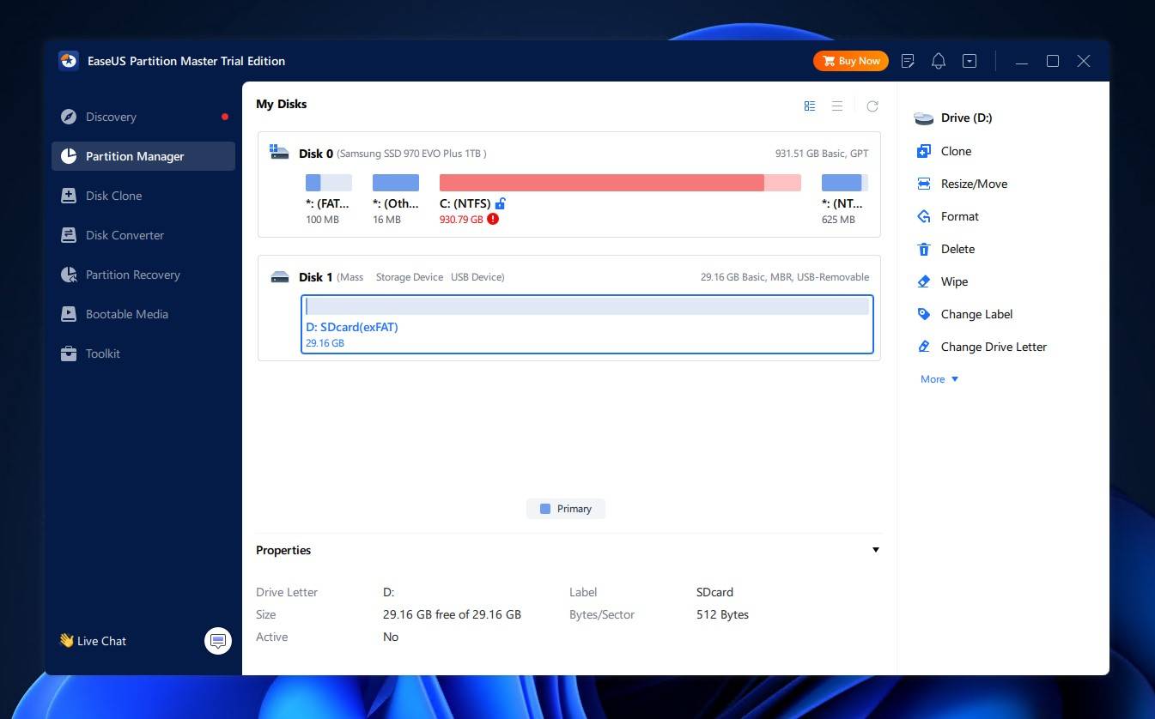Click the Delete trash icon
This screenshot has height=719, width=1155.
[924, 249]
